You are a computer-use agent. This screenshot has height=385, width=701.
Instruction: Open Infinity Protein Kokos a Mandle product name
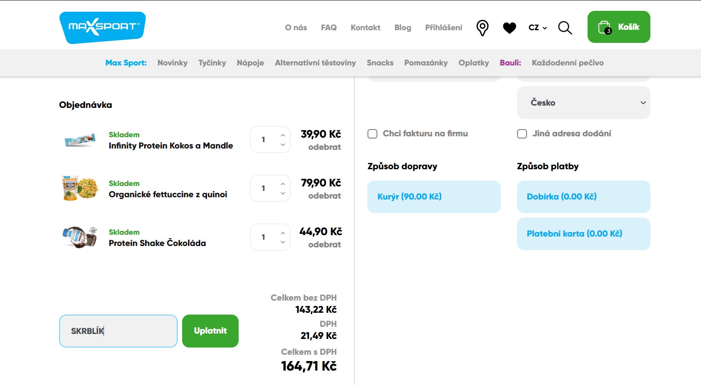(171, 145)
